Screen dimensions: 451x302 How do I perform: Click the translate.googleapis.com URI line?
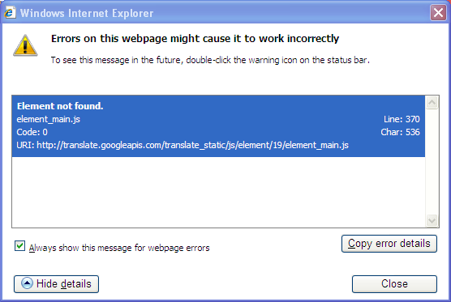[183, 145]
